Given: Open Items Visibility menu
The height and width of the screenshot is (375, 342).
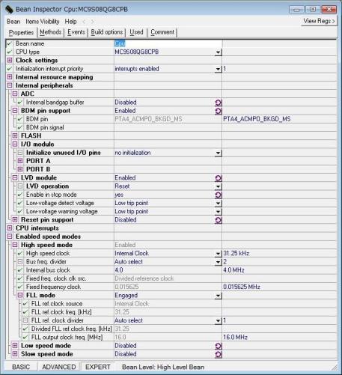Looking at the screenshot, I should tap(43, 22).
